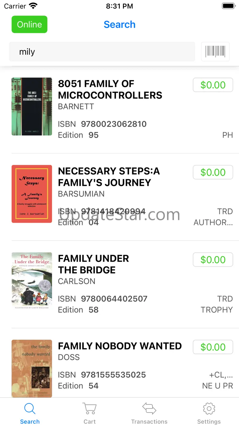Screen dimensions: 239x426
Task: Tap the Search header title
Action: pyautogui.click(x=120, y=25)
